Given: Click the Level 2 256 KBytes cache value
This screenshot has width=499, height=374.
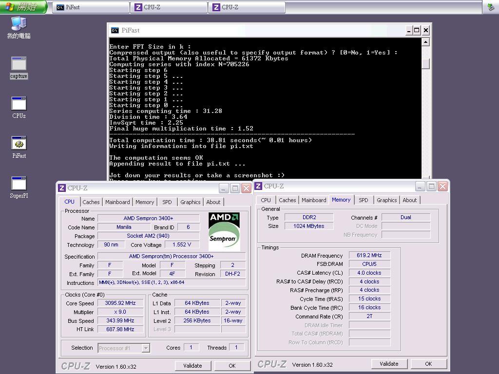Looking at the screenshot, I should (197, 320).
